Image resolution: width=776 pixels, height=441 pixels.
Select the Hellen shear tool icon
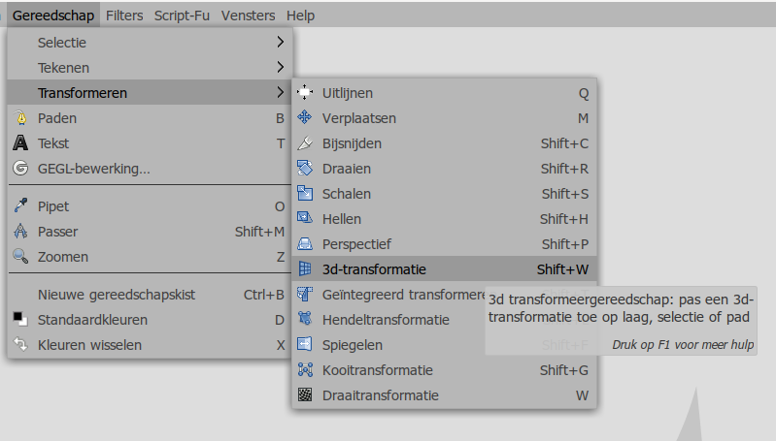coord(305,218)
